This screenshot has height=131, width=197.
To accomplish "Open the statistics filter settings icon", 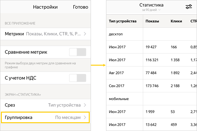I will 189,7.
